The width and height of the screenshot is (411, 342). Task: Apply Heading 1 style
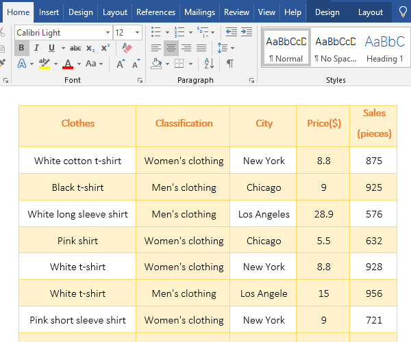(384, 48)
